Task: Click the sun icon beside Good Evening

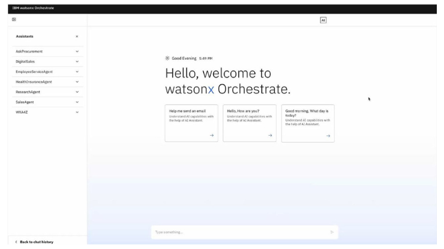Action: (x=168, y=58)
